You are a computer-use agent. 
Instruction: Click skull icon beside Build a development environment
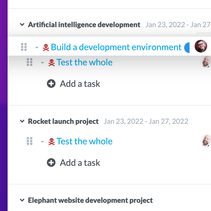point(46,47)
